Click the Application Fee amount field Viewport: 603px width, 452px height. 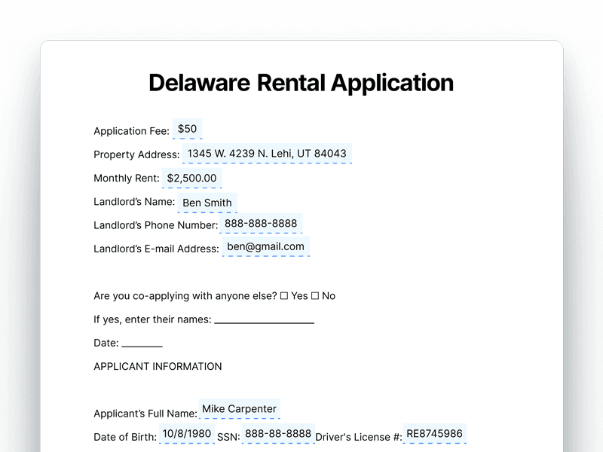click(187, 128)
